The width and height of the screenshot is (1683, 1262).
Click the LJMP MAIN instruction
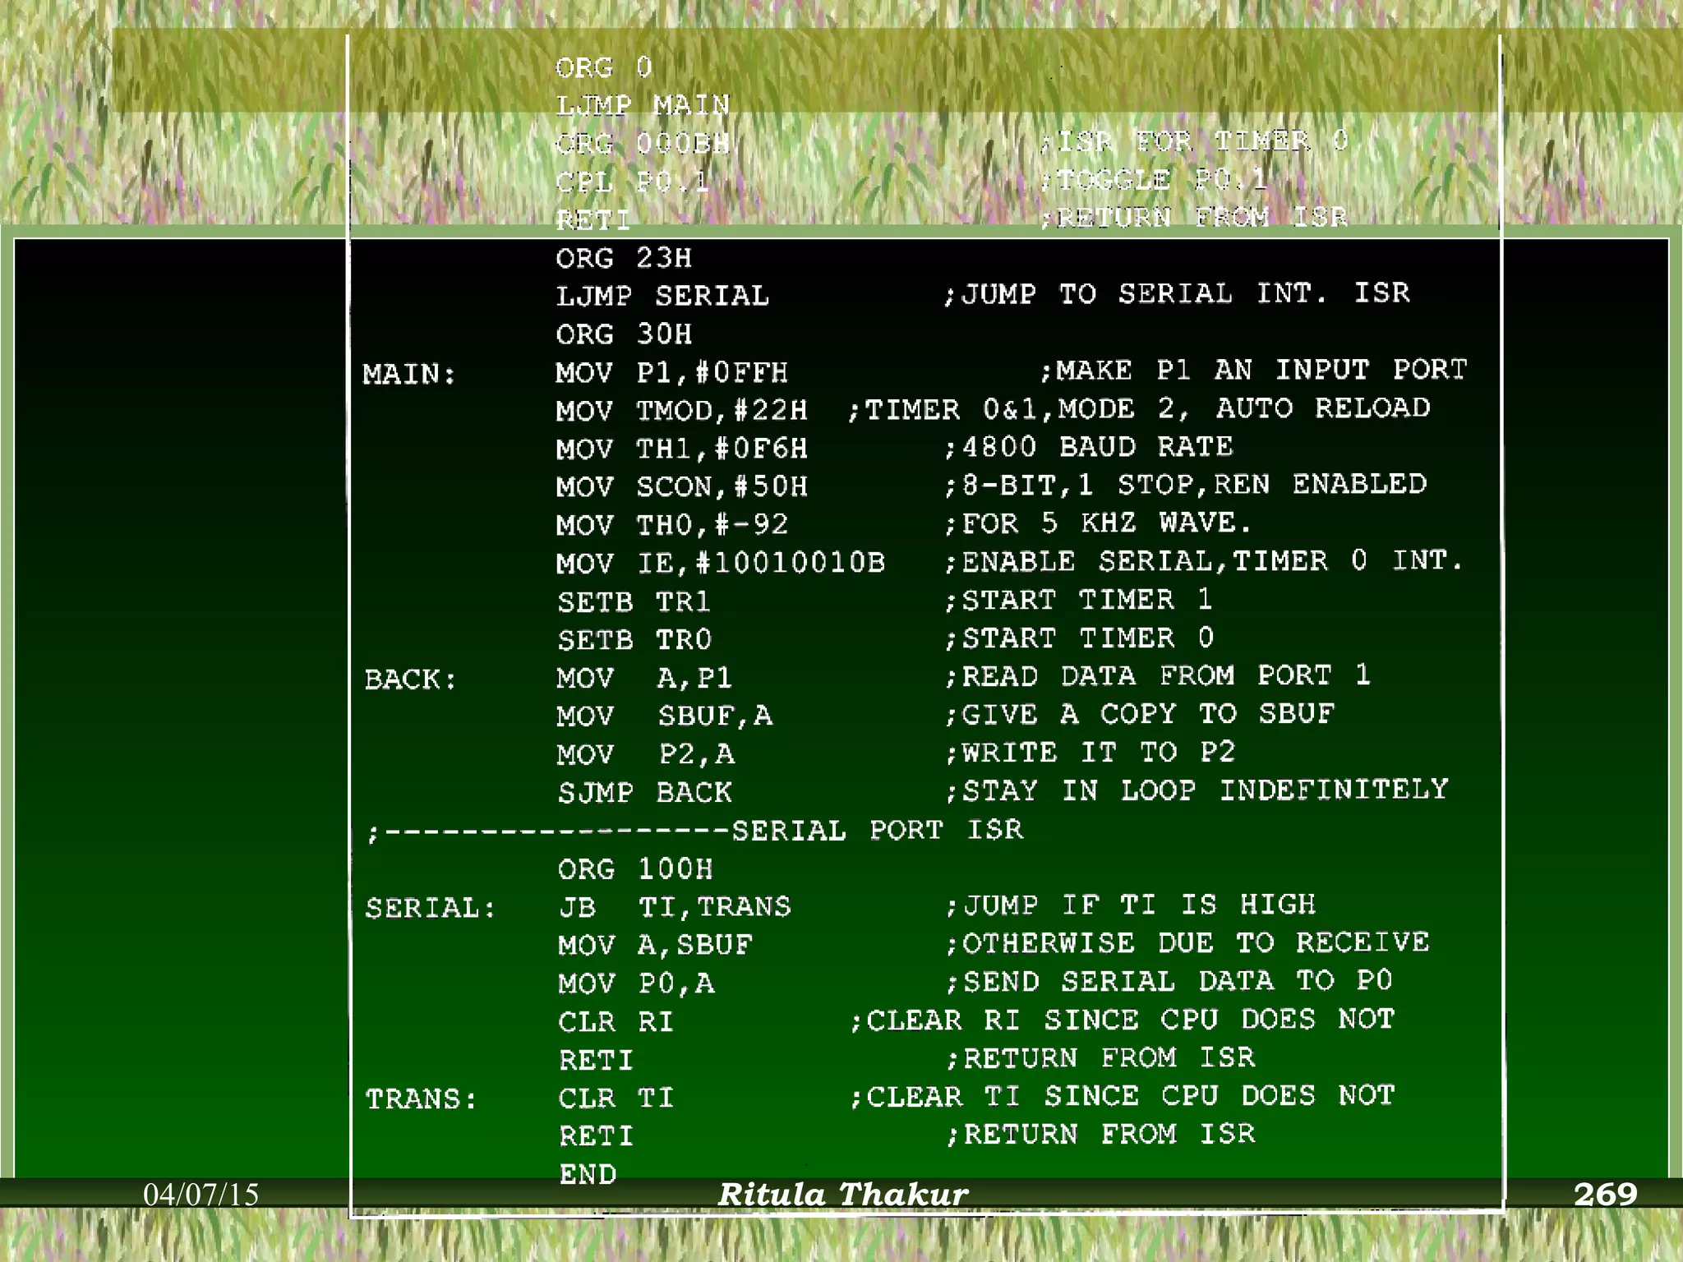coord(643,105)
